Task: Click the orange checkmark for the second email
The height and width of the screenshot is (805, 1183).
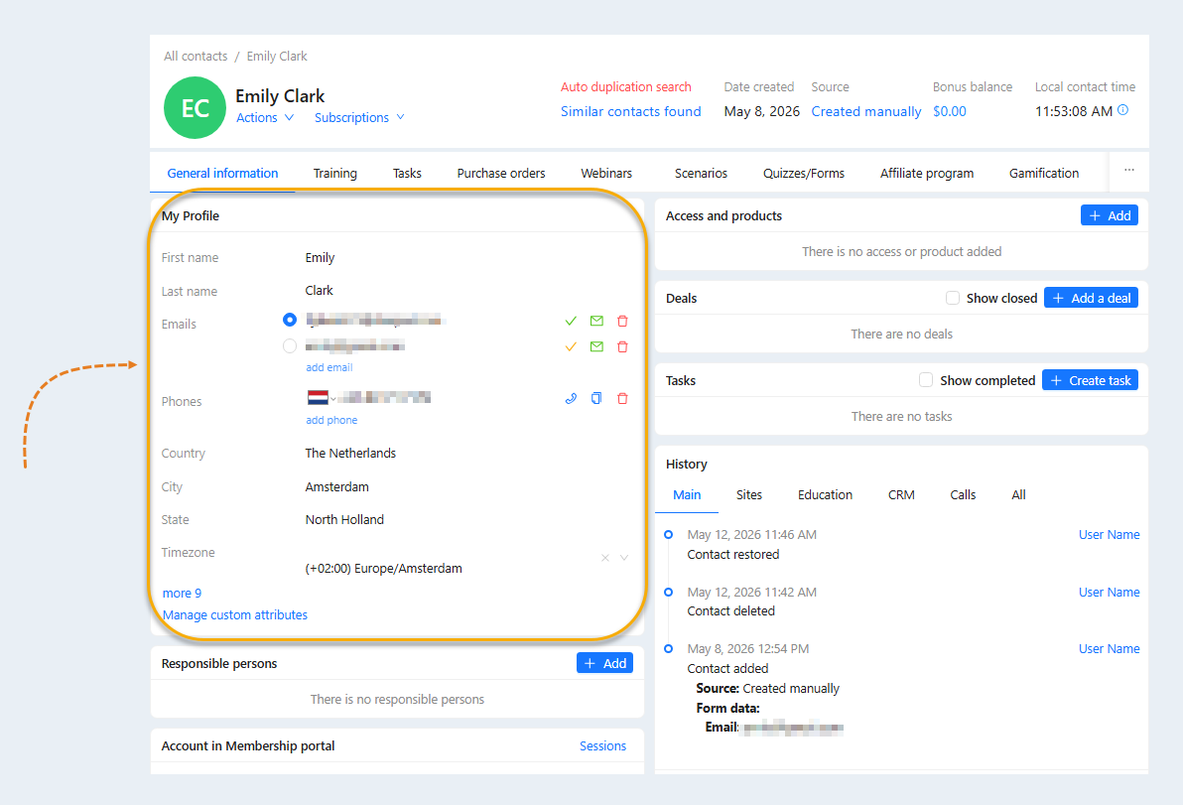Action: [571, 347]
